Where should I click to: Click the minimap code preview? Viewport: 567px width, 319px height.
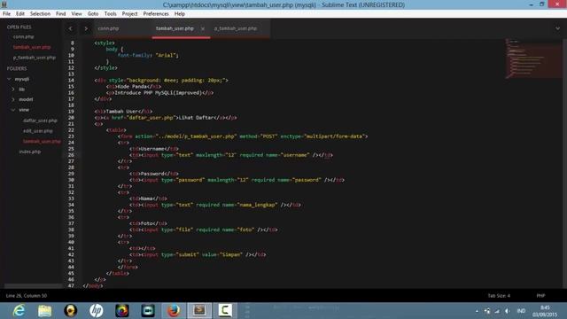click(532, 58)
